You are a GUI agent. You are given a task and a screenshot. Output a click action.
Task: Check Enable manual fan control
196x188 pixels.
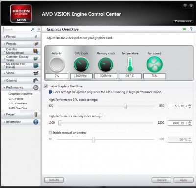pyautogui.click(x=50, y=133)
